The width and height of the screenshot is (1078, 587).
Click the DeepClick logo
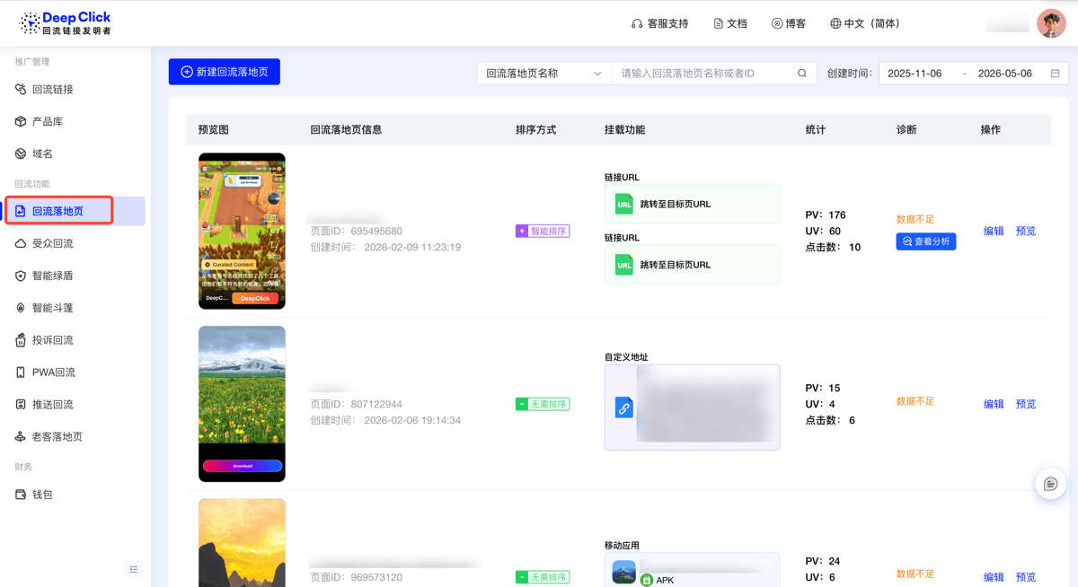tap(66, 23)
